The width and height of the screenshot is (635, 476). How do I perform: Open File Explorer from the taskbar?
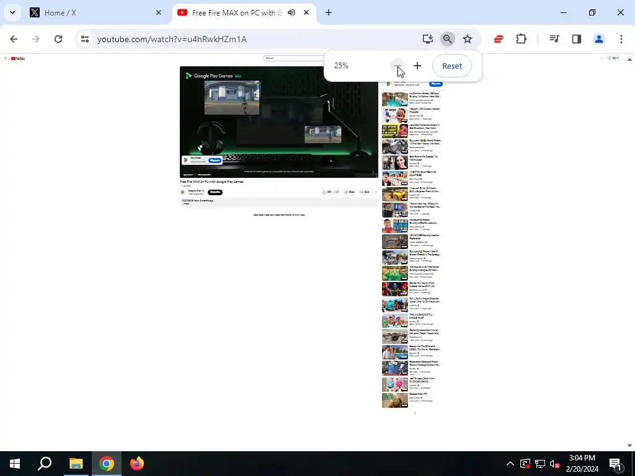click(76, 464)
